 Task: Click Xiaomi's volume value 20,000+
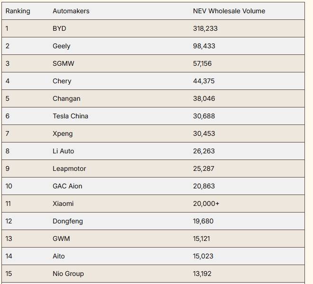206,204
